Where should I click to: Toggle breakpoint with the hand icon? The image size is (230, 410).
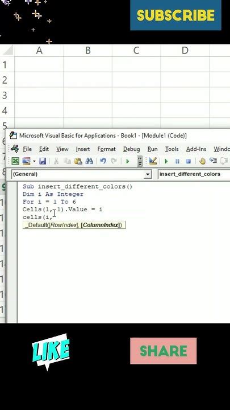click(202, 161)
